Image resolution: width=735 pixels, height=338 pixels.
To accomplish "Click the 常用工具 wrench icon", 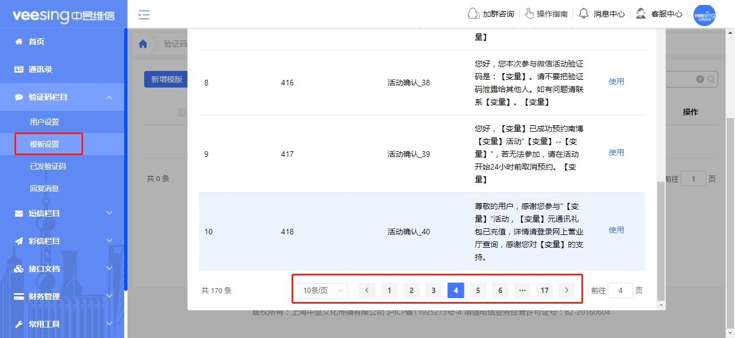I will [19, 324].
